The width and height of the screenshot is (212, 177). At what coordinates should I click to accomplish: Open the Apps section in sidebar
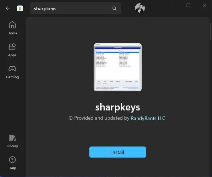click(x=12, y=50)
